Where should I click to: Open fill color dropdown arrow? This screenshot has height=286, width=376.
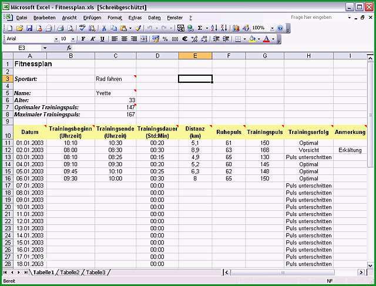258,39
